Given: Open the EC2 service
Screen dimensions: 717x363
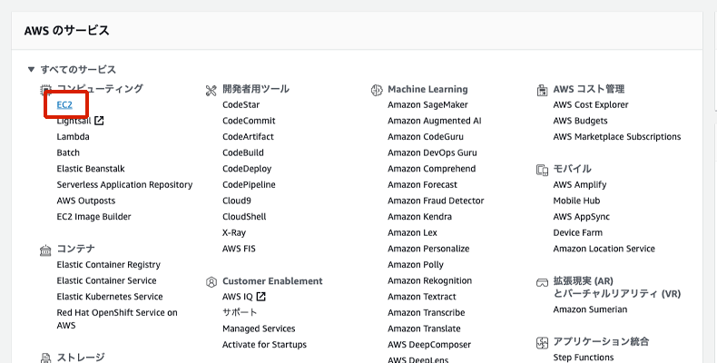Looking at the screenshot, I should point(64,104).
